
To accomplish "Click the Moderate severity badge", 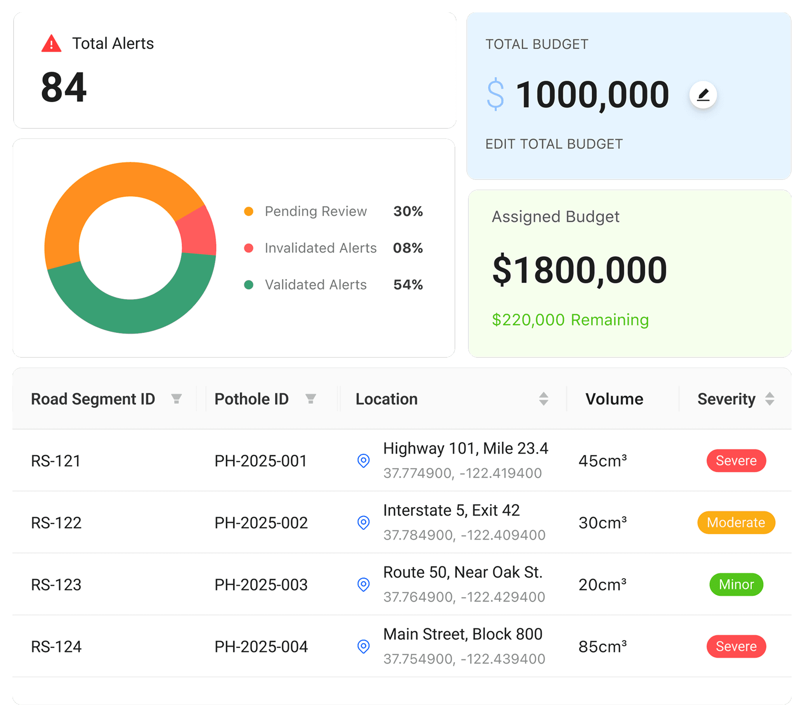I will (x=736, y=522).
